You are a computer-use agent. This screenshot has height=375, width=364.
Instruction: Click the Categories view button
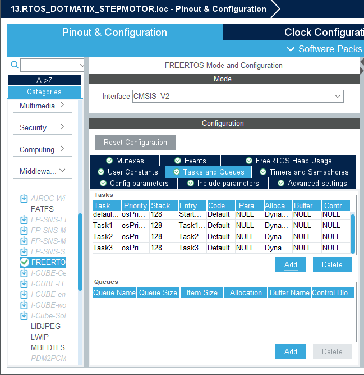[44, 92]
